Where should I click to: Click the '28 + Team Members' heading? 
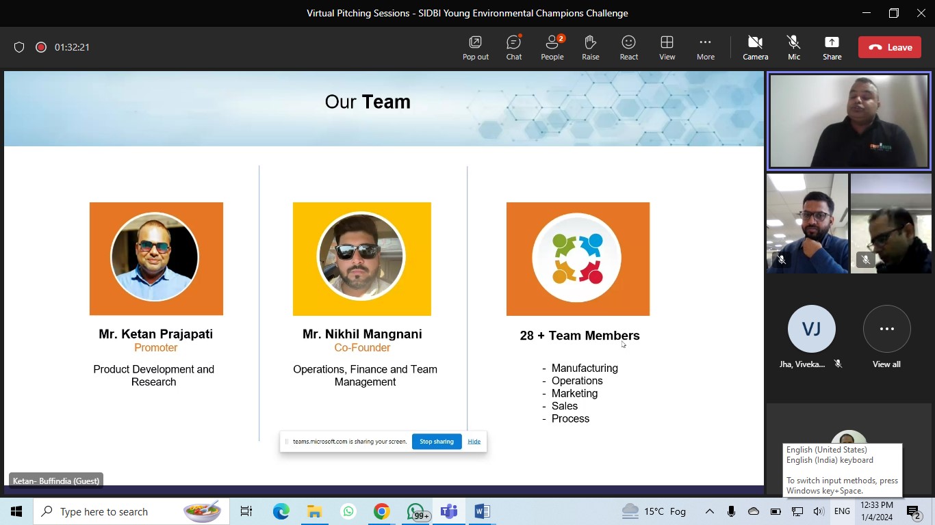580,336
